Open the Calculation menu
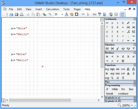Screen dimensions: 138x109 (53, 9)
